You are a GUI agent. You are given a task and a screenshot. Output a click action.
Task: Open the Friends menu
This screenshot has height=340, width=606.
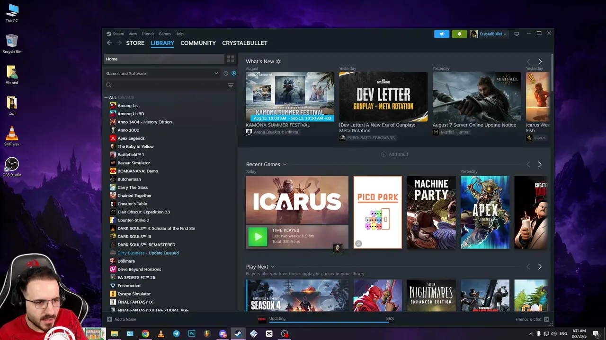[x=148, y=34]
